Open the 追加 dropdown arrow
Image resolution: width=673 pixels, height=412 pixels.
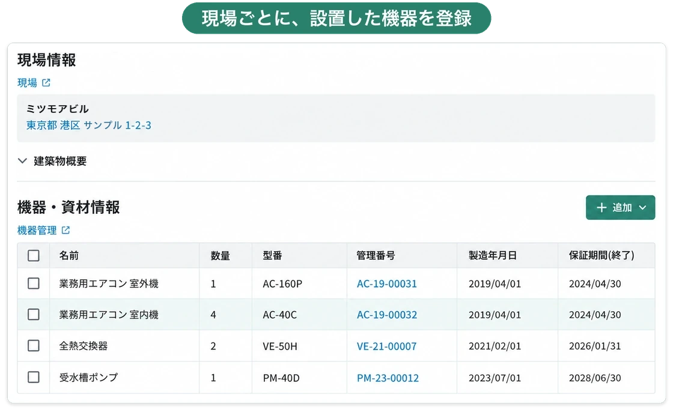[642, 208]
